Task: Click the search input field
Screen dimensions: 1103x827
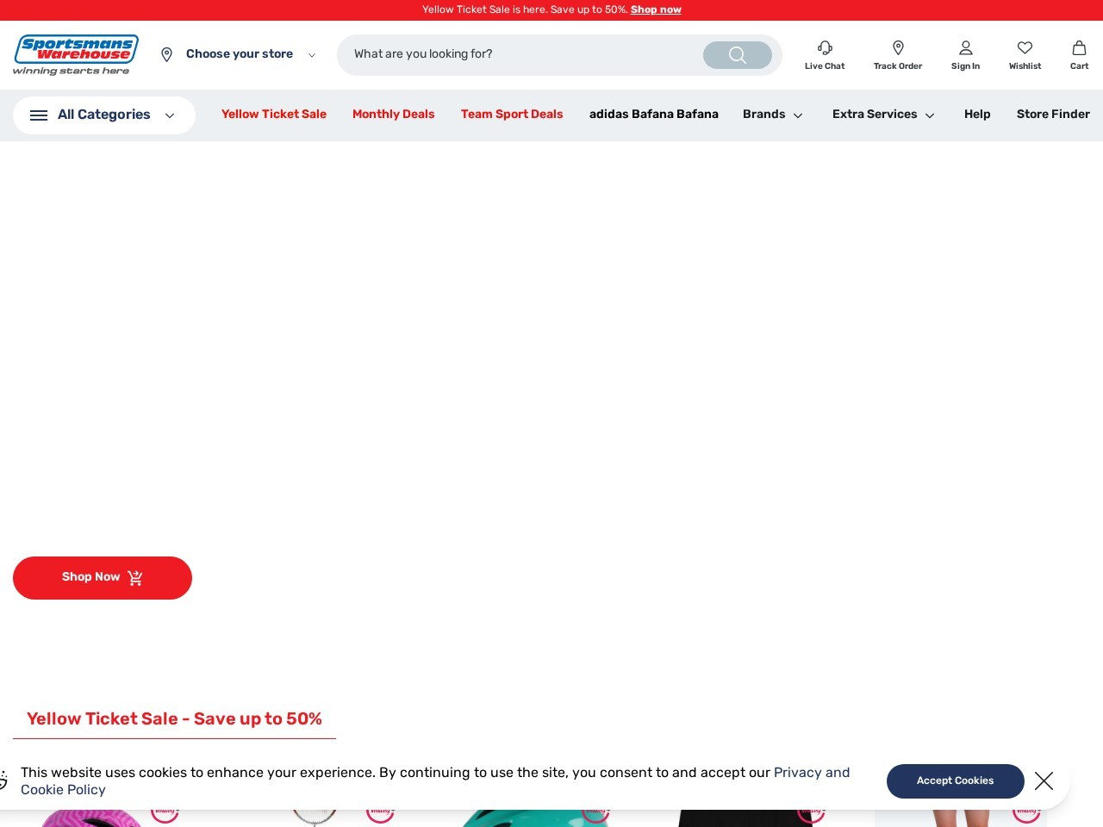Action: 517,54
